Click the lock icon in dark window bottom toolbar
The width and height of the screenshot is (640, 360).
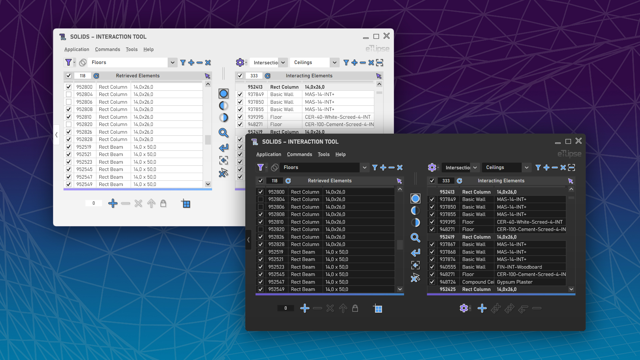355,308
